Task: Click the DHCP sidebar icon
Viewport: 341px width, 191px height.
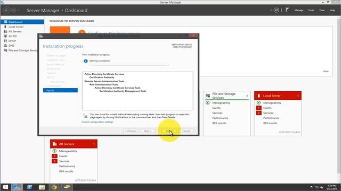Action: (x=5, y=41)
